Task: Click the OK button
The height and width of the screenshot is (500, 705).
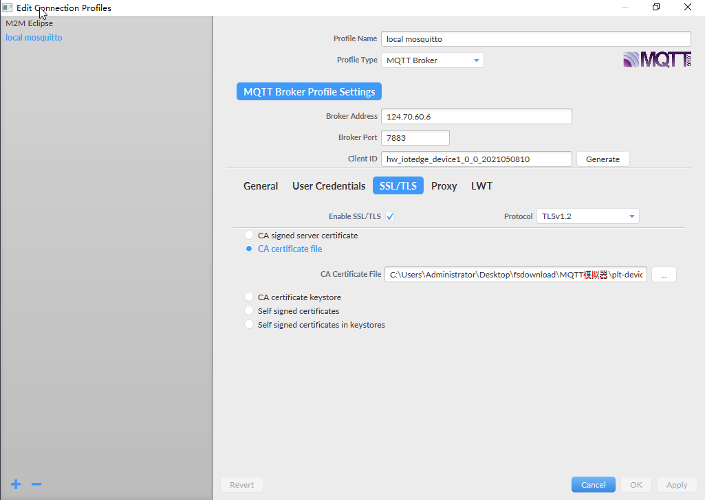Action: tap(636, 485)
